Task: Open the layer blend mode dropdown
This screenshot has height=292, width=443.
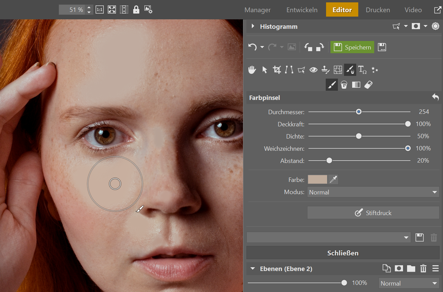Action: (409, 283)
